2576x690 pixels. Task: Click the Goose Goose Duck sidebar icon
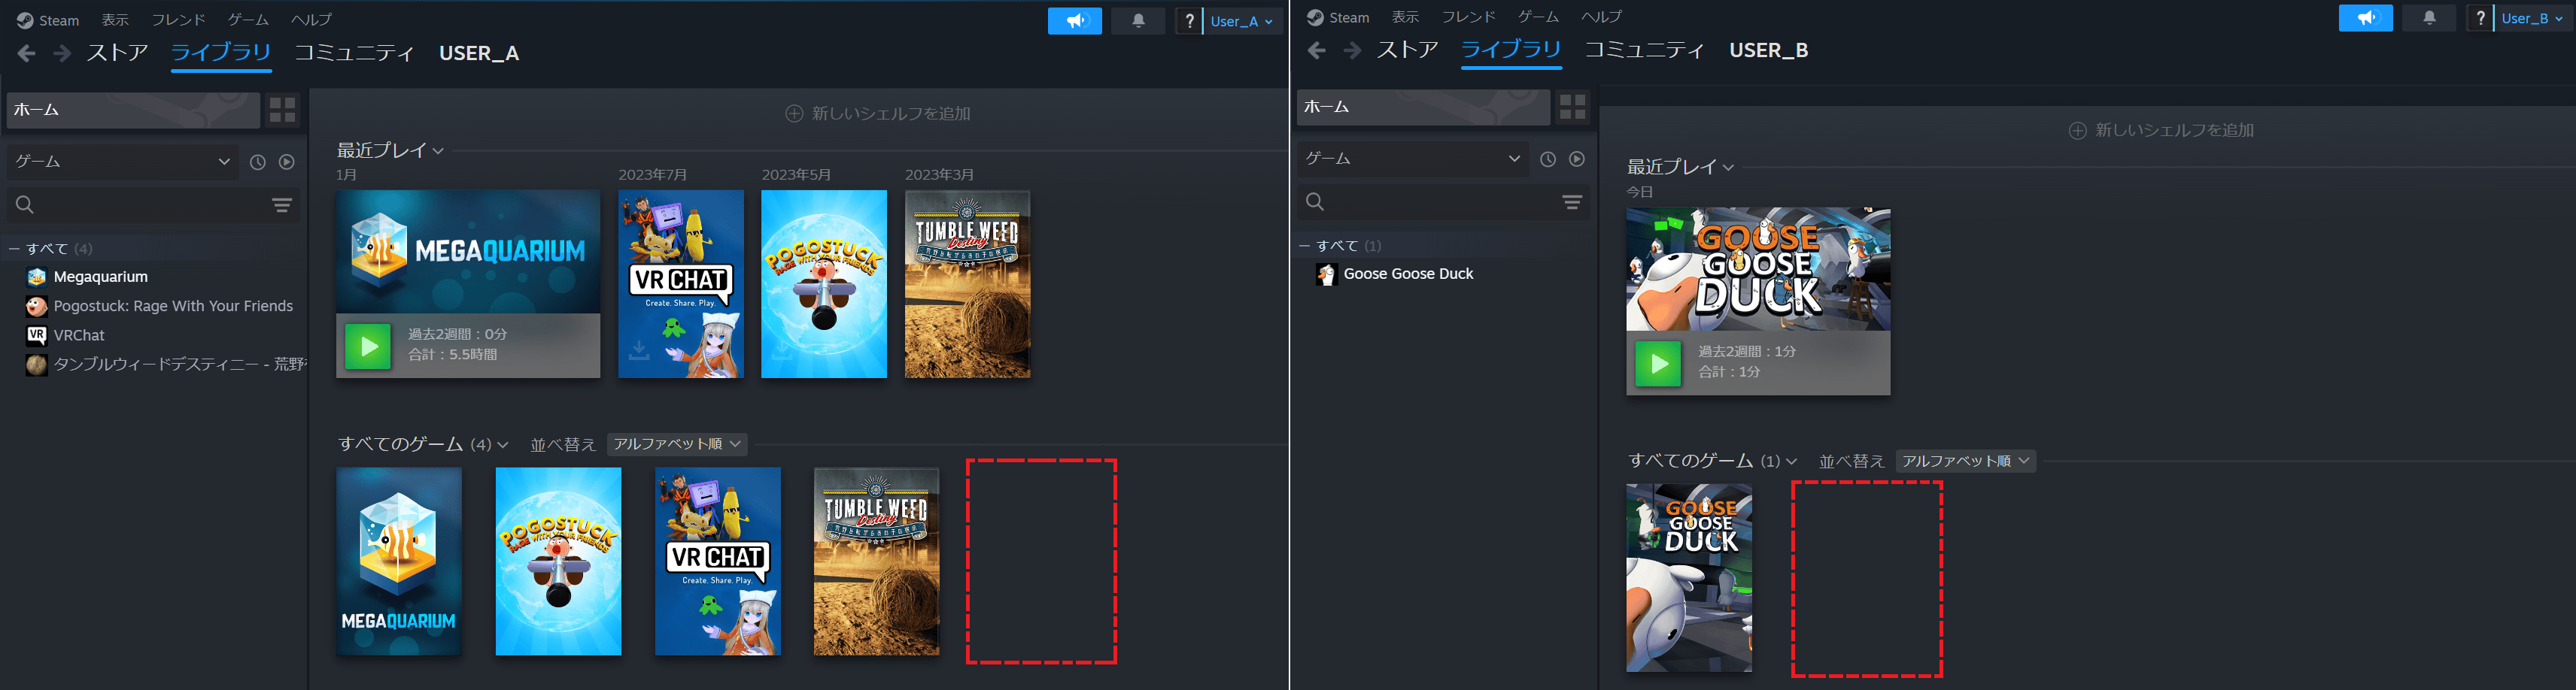click(x=1327, y=274)
